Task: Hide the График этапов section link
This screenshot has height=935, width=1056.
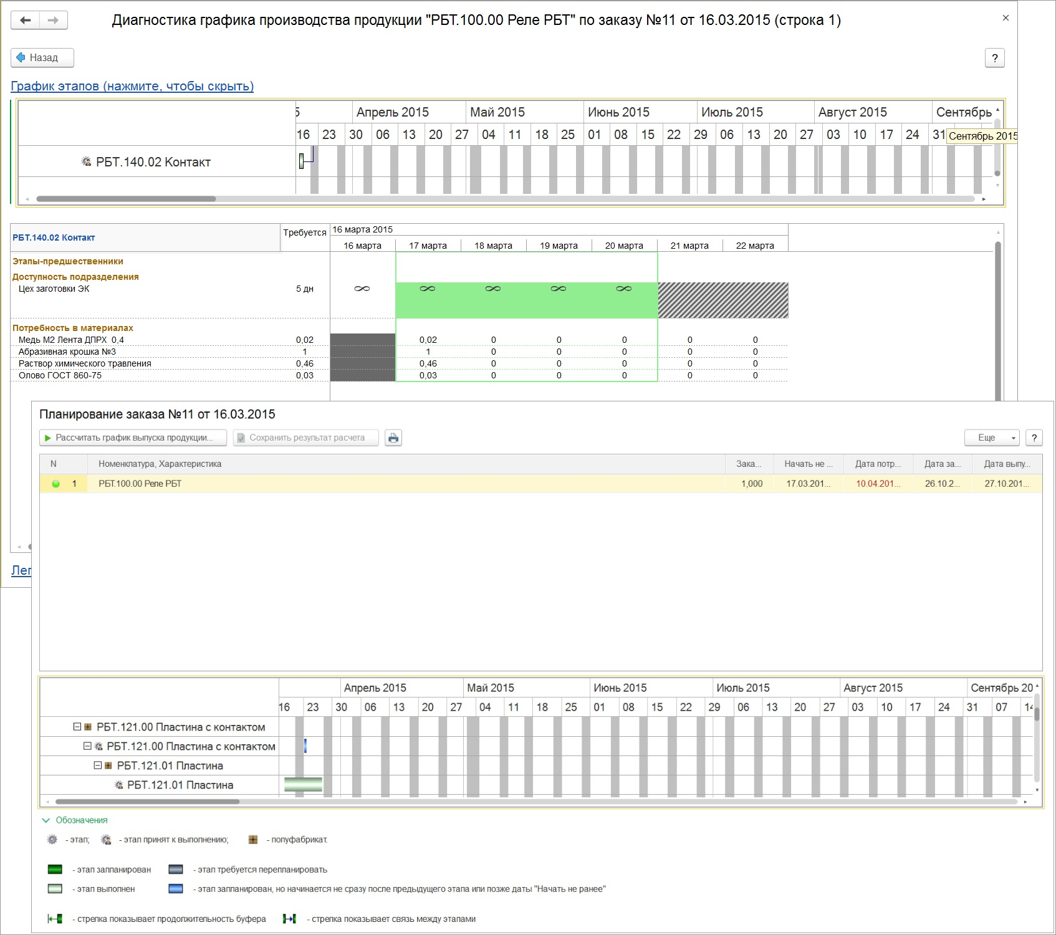Action: (132, 86)
